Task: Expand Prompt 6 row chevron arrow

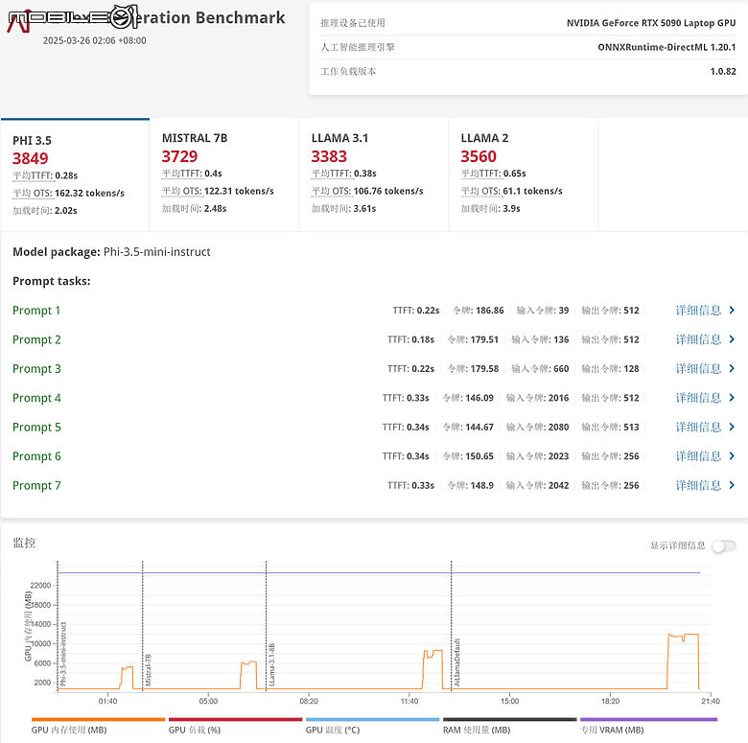Action: pos(732,456)
